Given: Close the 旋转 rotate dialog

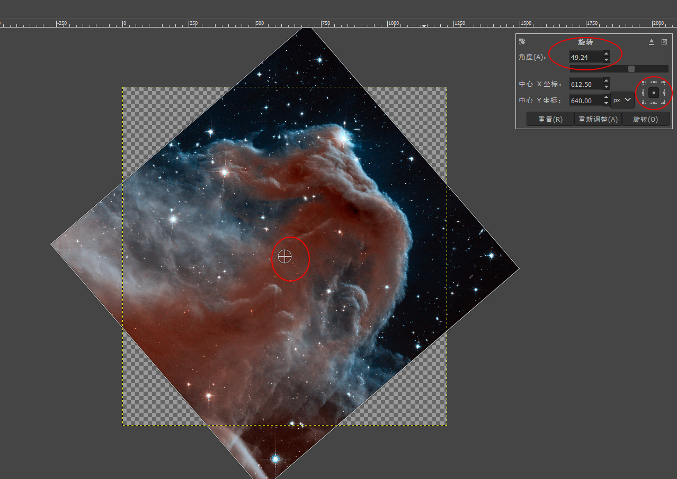Looking at the screenshot, I should pyautogui.click(x=664, y=42).
